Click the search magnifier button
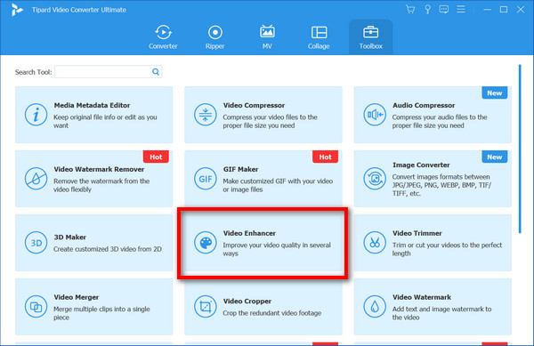The image size is (534, 346). point(156,72)
